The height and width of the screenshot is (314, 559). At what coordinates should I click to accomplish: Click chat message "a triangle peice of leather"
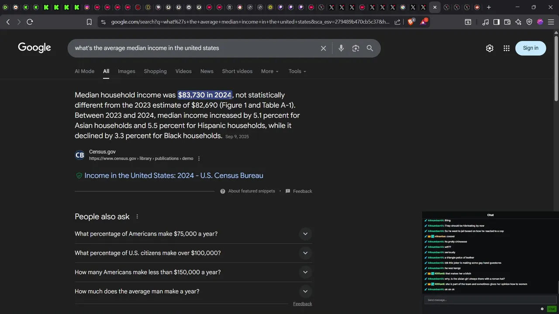[x=459, y=258]
